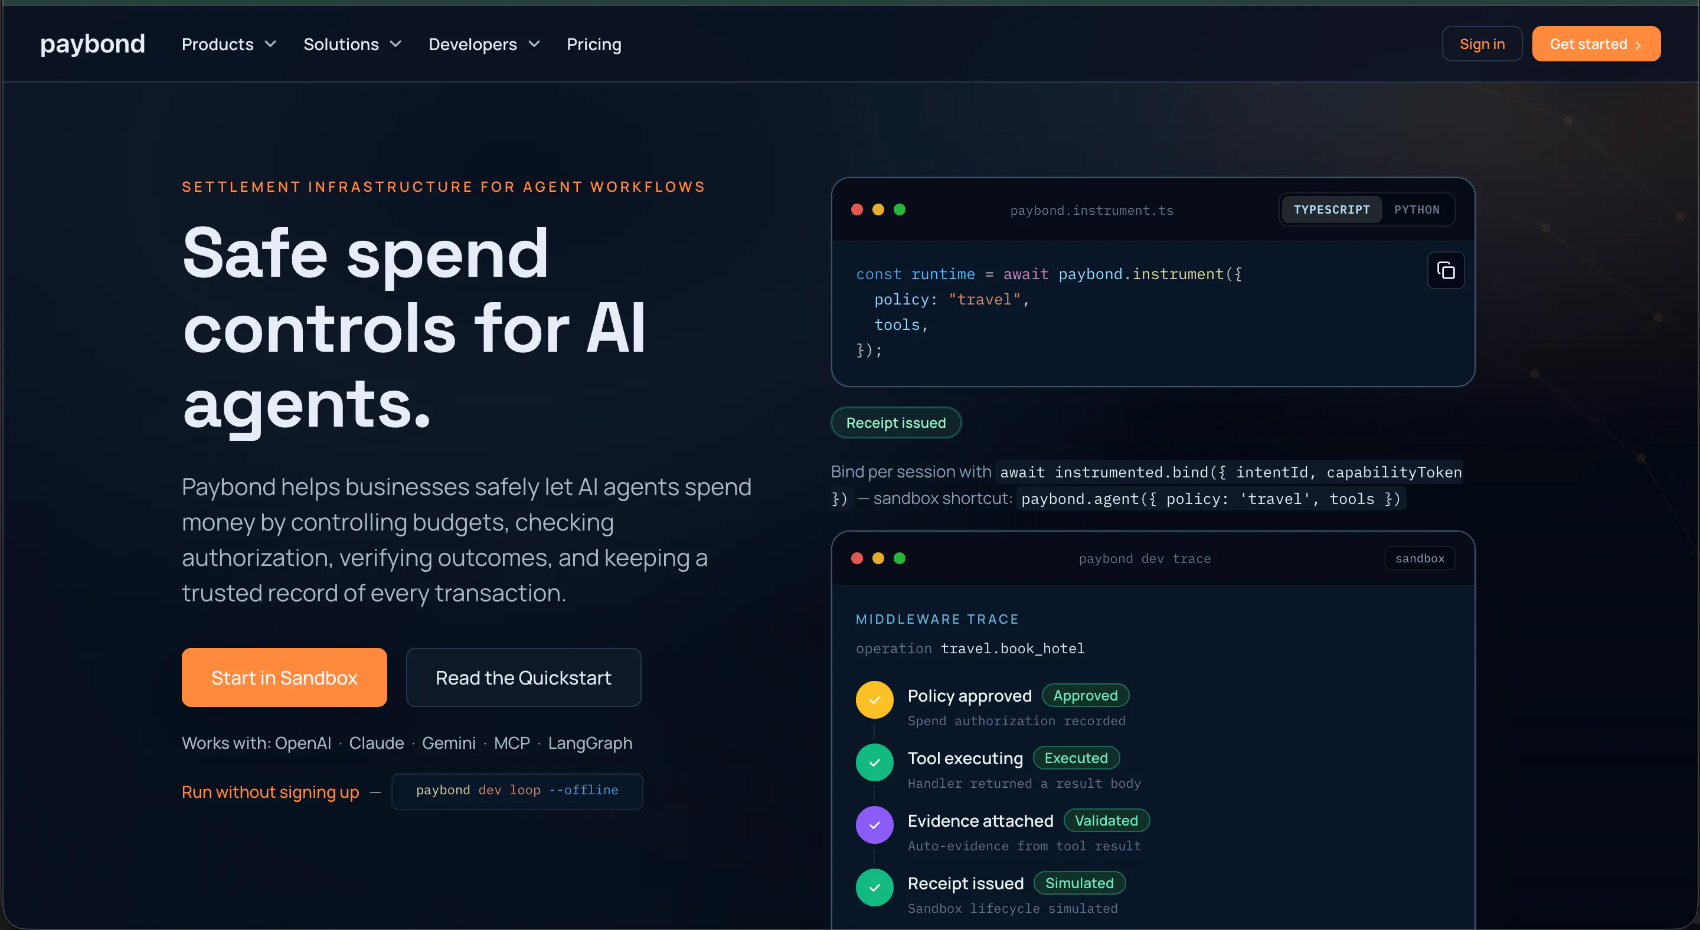1700x930 pixels.
Task: Click the "Spend authorization recorded" line
Action: (1016, 722)
